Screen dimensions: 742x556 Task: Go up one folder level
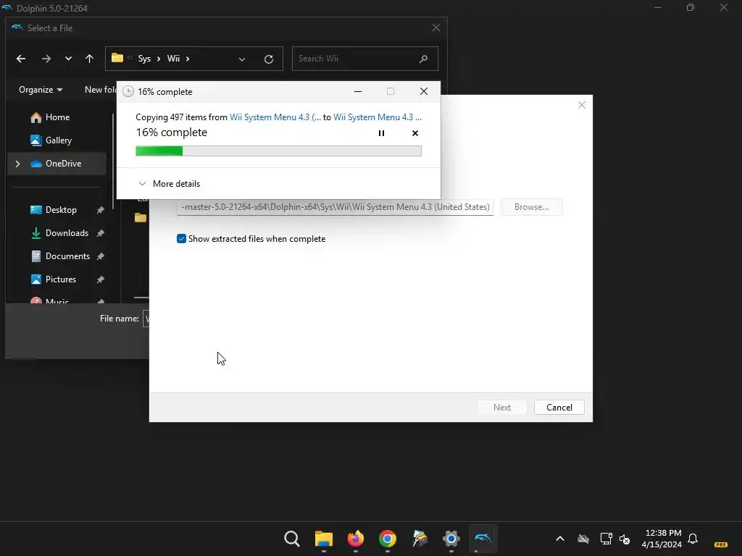pos(89,59)
